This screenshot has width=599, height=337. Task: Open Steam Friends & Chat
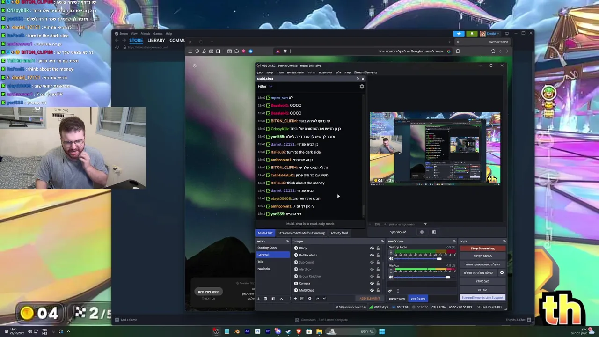pyautogui.click(x=518, y=320)
